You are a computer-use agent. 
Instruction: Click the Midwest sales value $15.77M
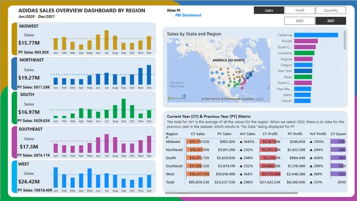click(29, 43)
